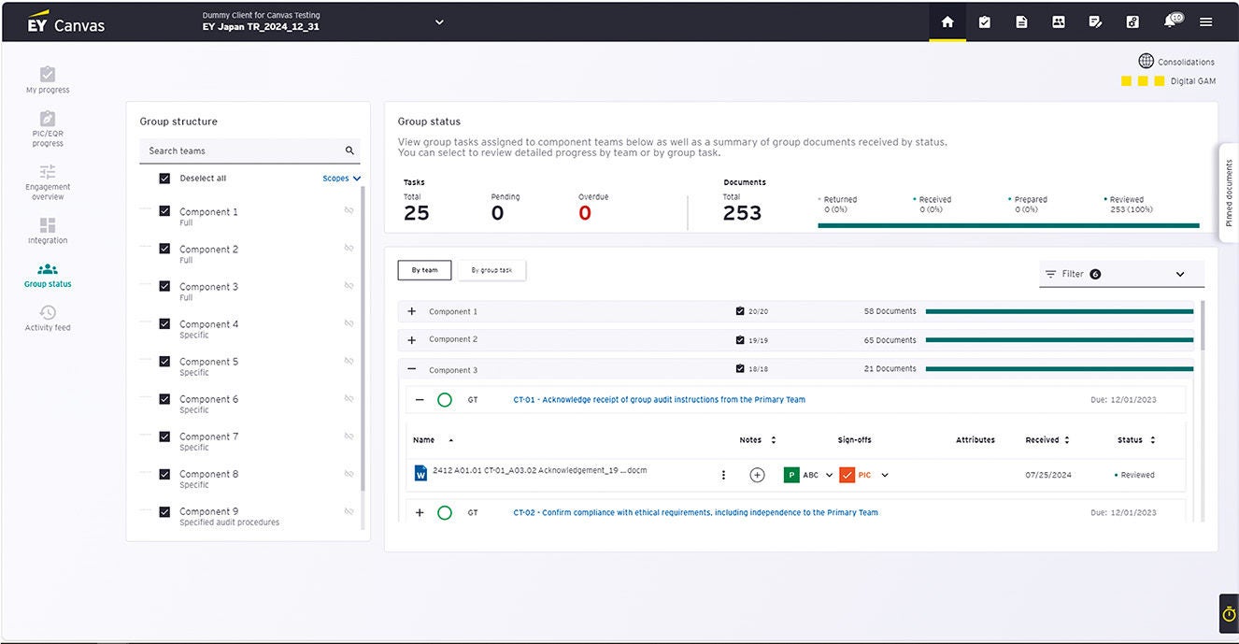Click the timer icon at bottom right
The image size is (1239, 644).
1229,614
